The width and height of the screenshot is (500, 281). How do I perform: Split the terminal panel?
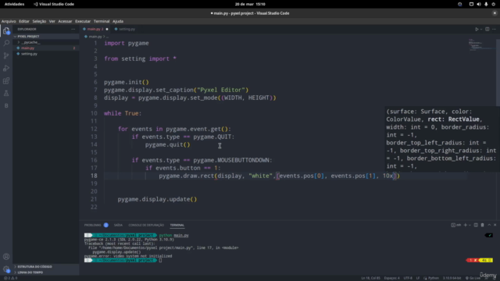pos(476,225)
